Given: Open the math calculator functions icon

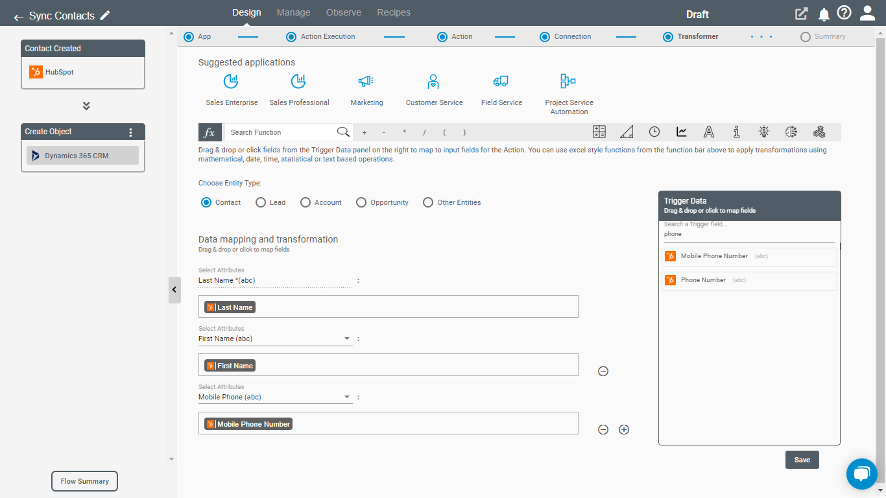Looking at the screenshot, I should (599, 132).
